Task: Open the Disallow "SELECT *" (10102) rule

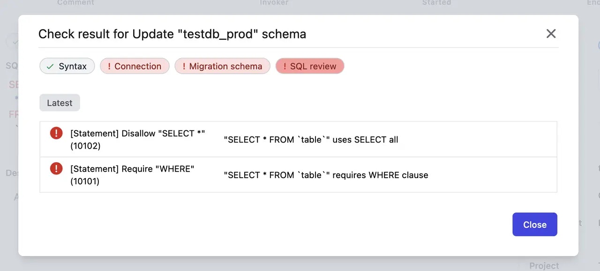Action: coord(137,139)
